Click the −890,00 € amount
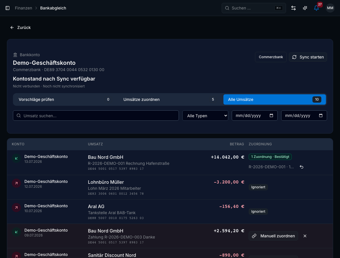This screenshot has height=258, width=340. click(231, 255)
